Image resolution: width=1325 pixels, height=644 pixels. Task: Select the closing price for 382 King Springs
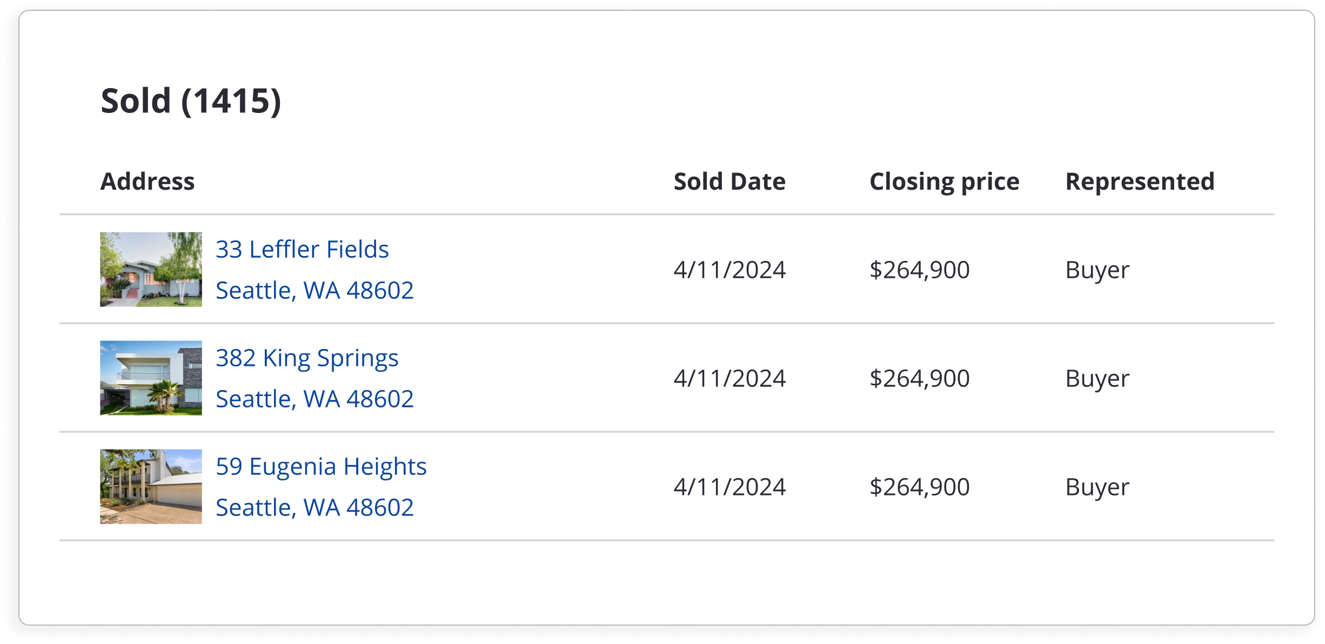point(919,379)
